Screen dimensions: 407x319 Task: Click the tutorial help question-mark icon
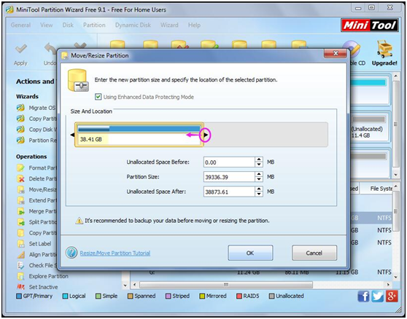pyautogui.click(x=71, y=253)
